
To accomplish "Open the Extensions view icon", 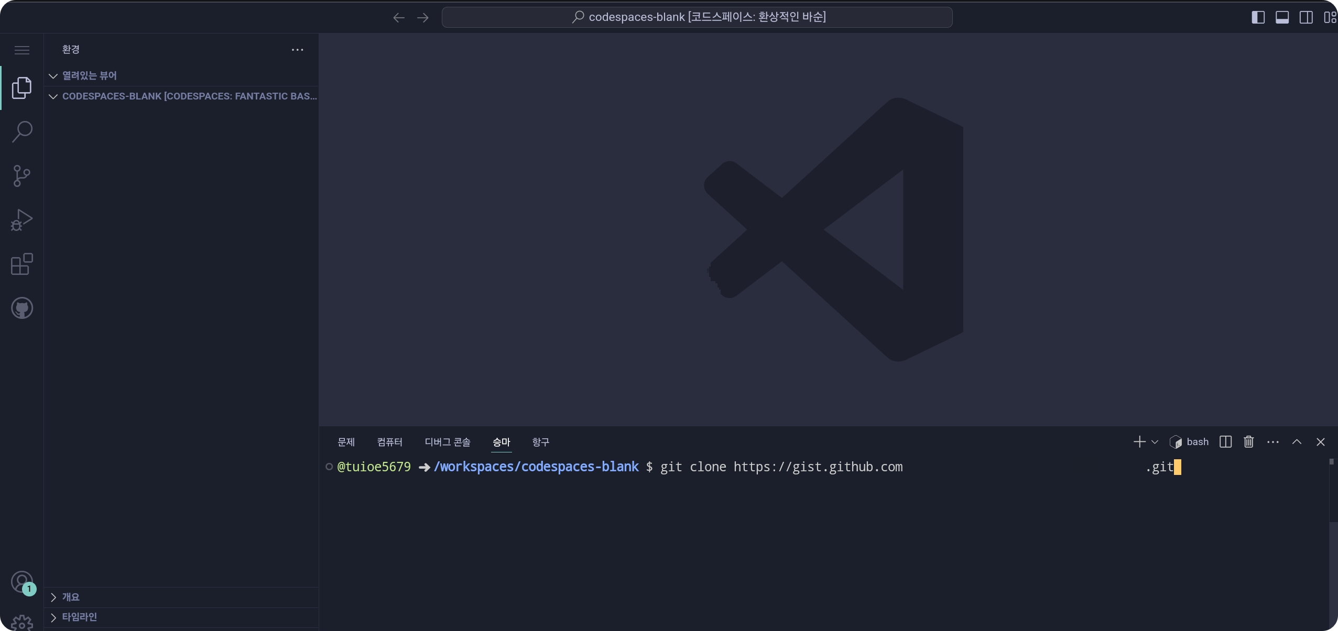I will tap(21, 264).
